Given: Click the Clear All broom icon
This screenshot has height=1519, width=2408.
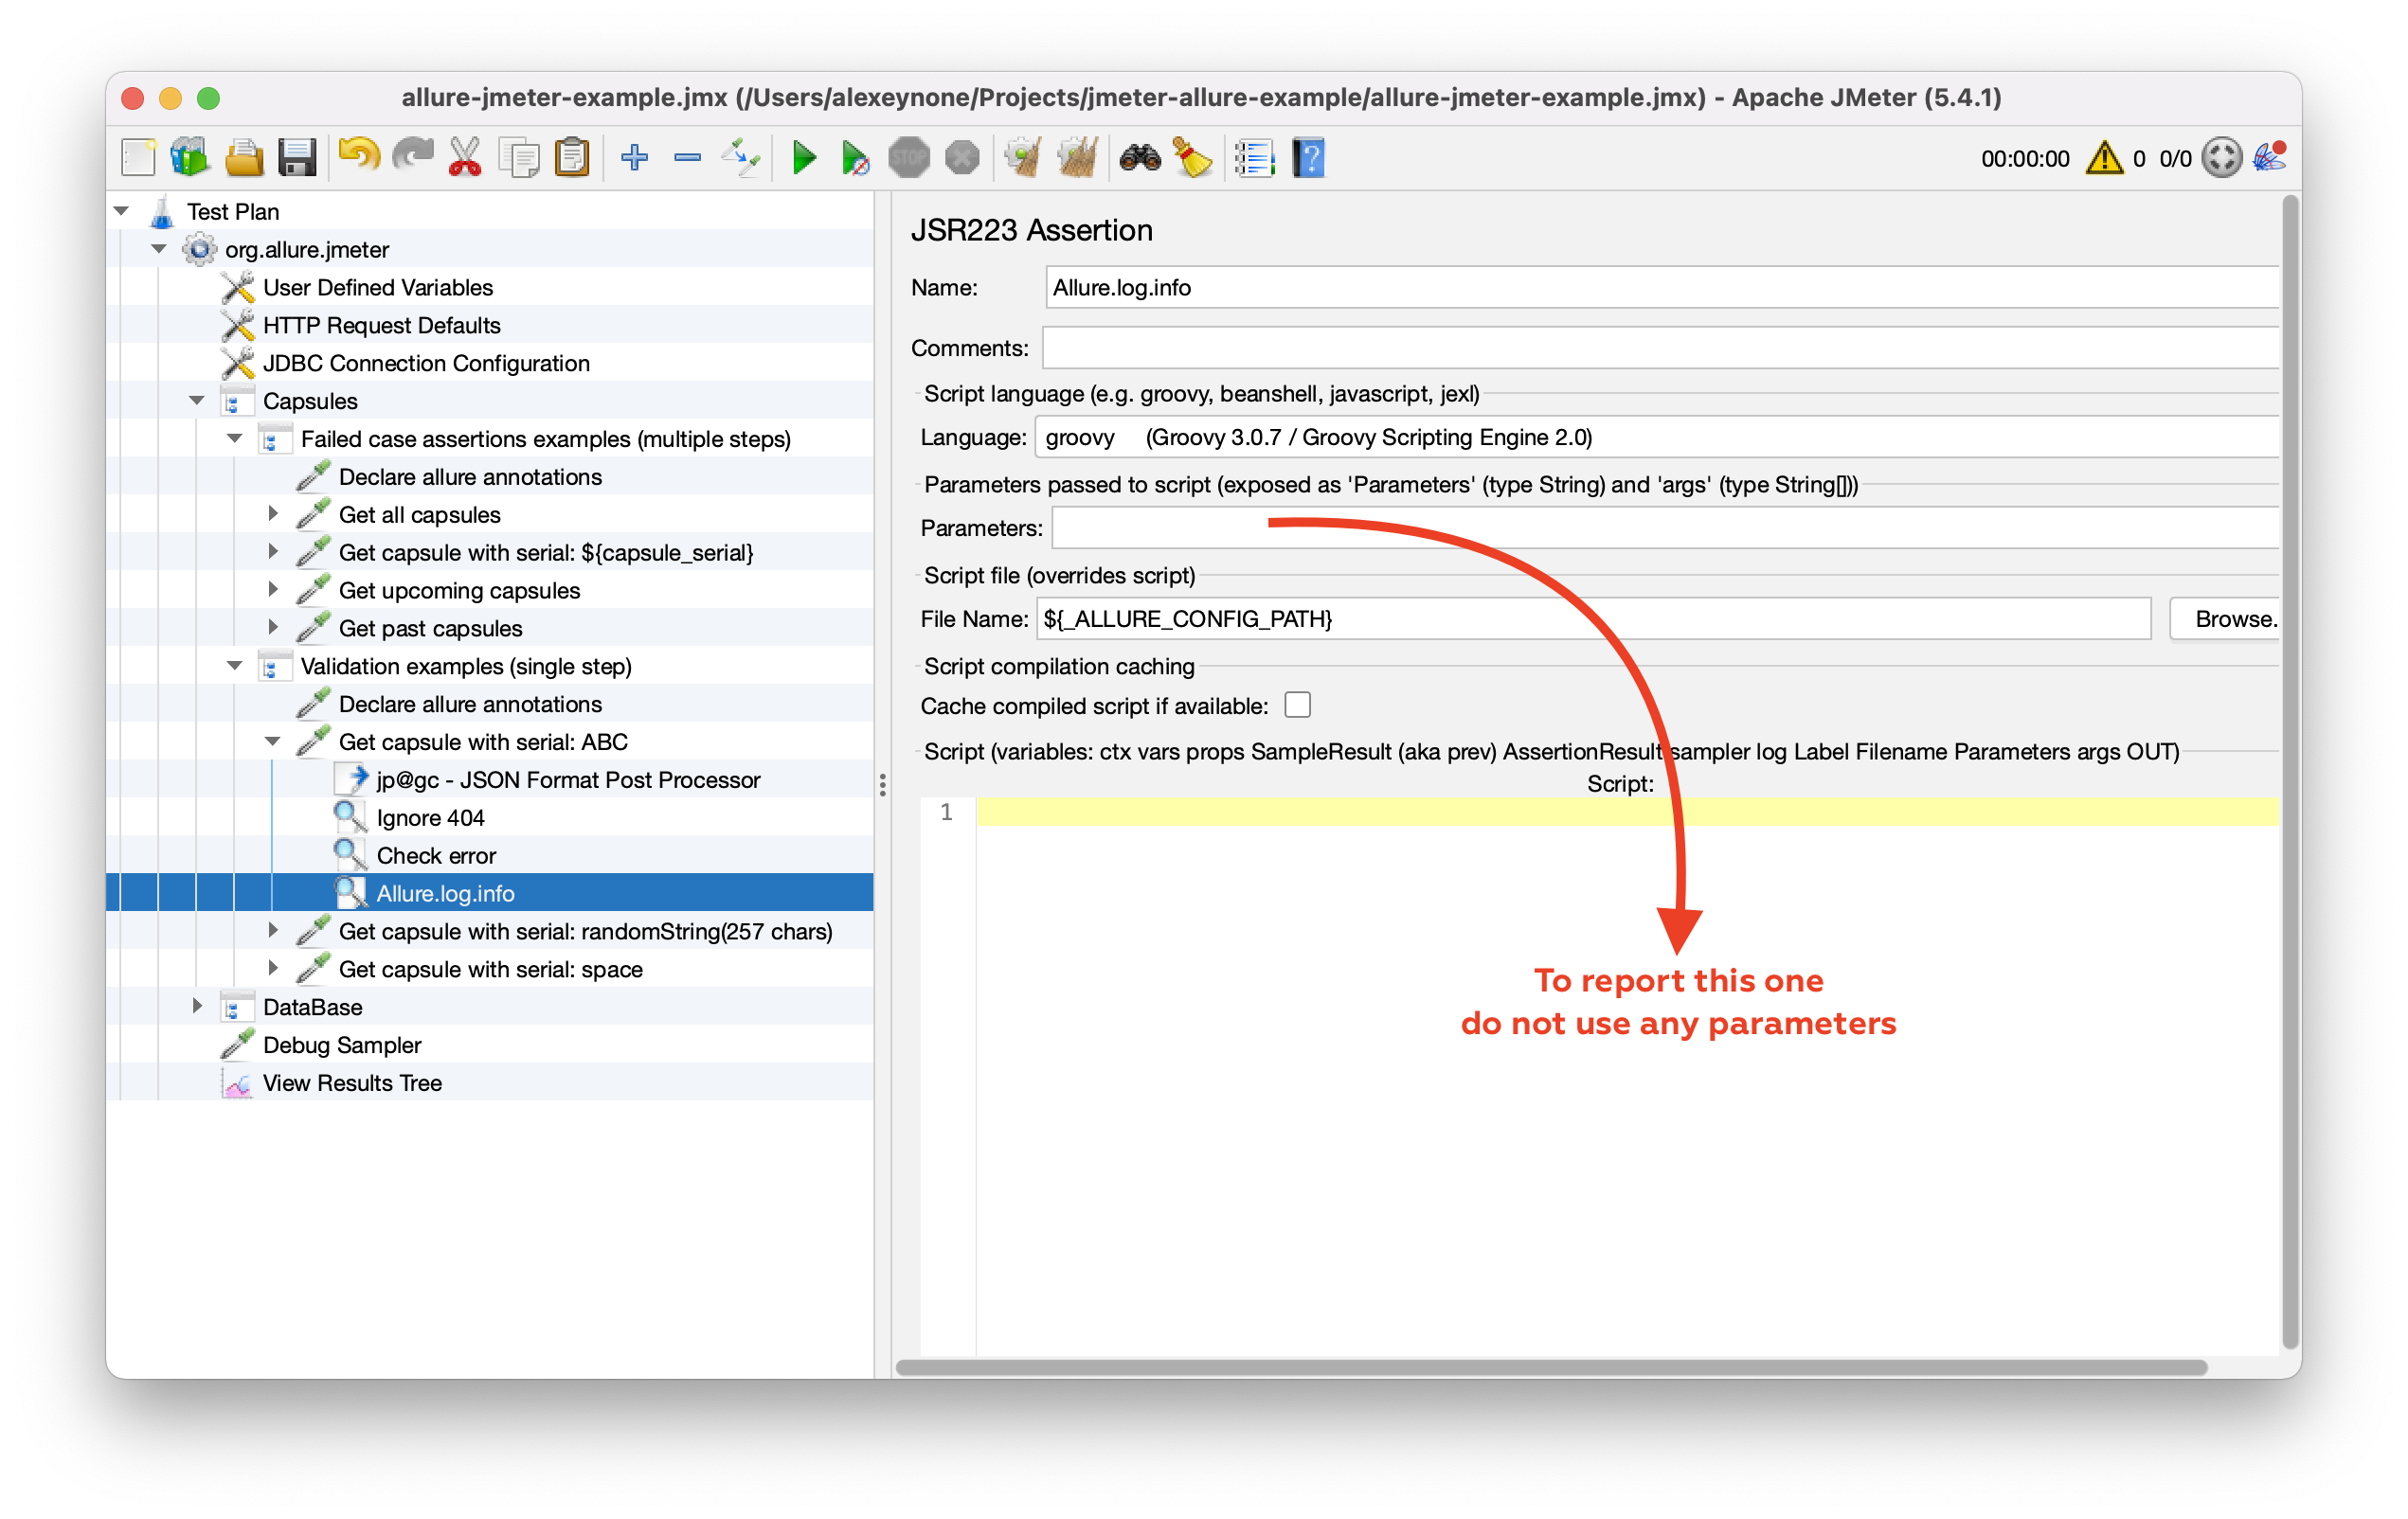Looking at the screenshot, I should pos(1078,158).
